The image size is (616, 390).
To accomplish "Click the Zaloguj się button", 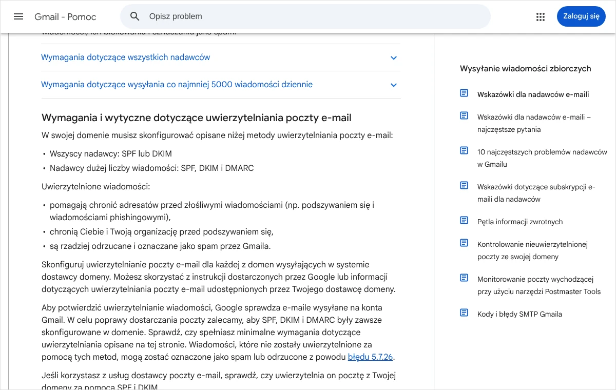I will 581,16.
